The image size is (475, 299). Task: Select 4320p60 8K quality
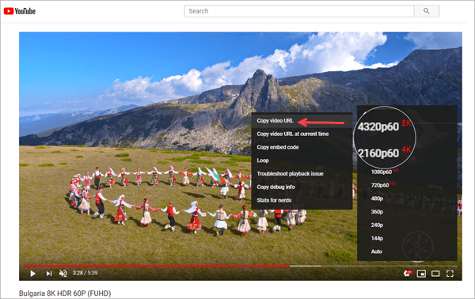point(384,127)
